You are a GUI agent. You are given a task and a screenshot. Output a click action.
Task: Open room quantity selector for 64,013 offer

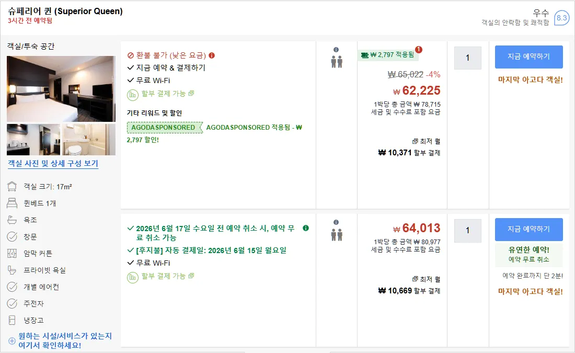pos(467,231)
